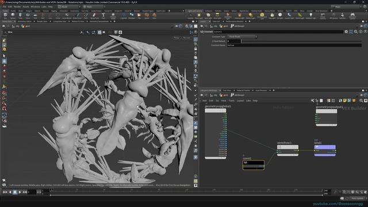Open the Windows menu
Viewport: 368px width, 207px height.
coord(36,7)
